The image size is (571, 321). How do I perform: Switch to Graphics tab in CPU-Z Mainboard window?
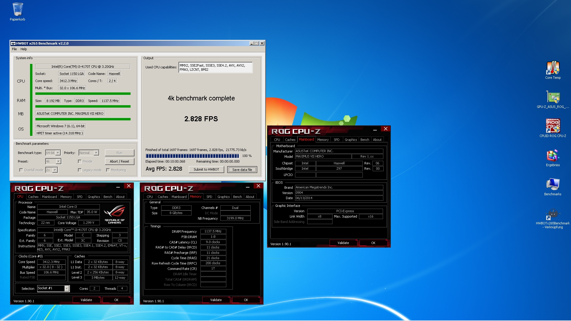351,140
